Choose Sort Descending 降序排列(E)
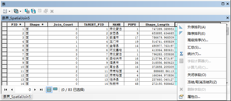This screenshot has height=101, width=231. coord(196,34)
